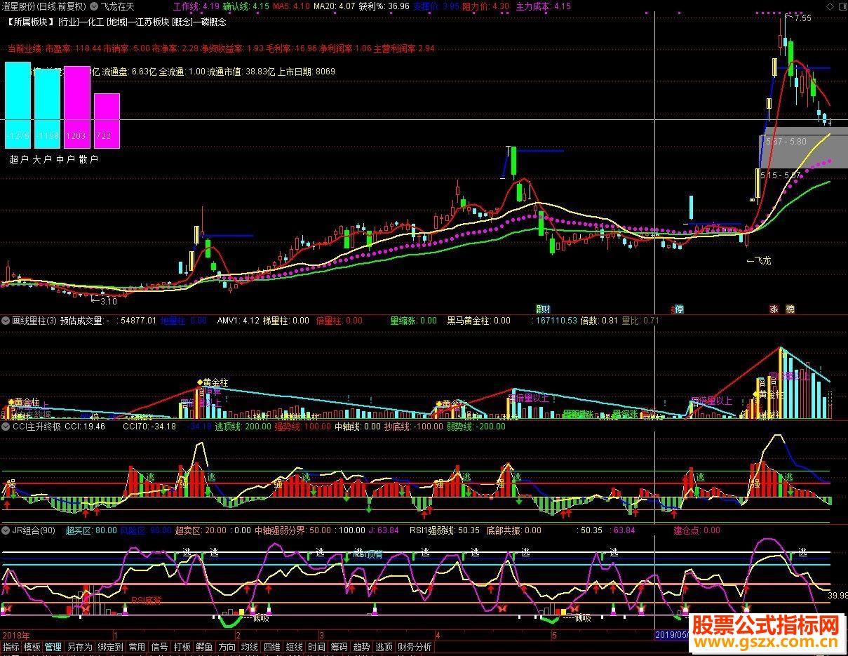848x656 pixels.
Task: Select the 管理 tab
Action: [53, 648]
